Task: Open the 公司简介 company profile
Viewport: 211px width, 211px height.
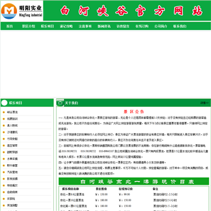Action: pos(161,26)
